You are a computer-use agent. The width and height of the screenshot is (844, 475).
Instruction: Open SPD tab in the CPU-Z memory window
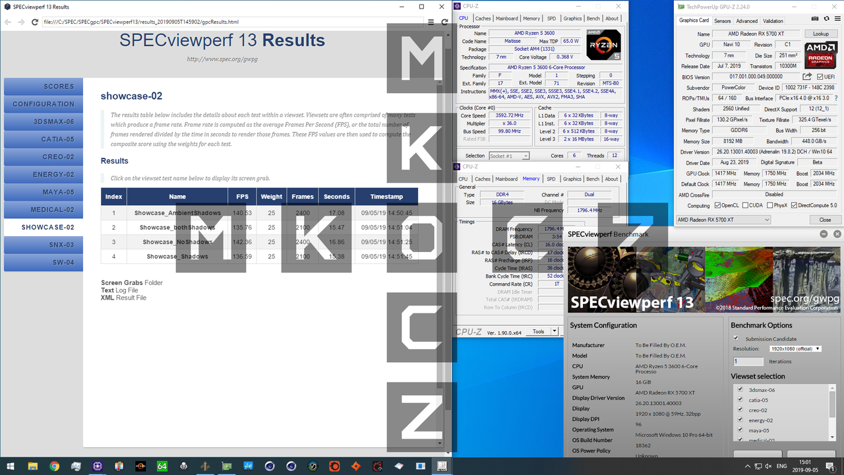pyautogui.click(x=551, y=179)
